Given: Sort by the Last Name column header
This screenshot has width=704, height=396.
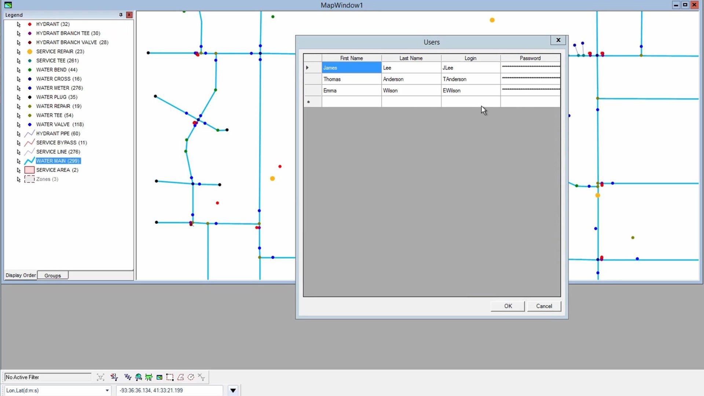Looking at the screenshot, I should pyautogui.click(x=411, y=58).
